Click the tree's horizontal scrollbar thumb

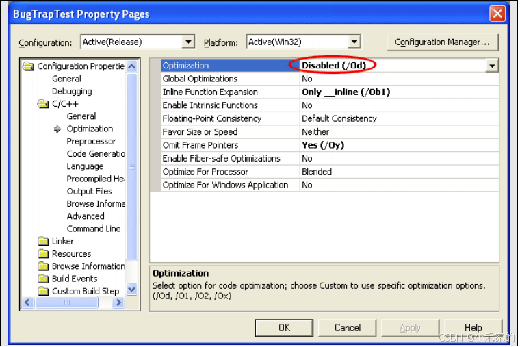[x=66, y=303]
